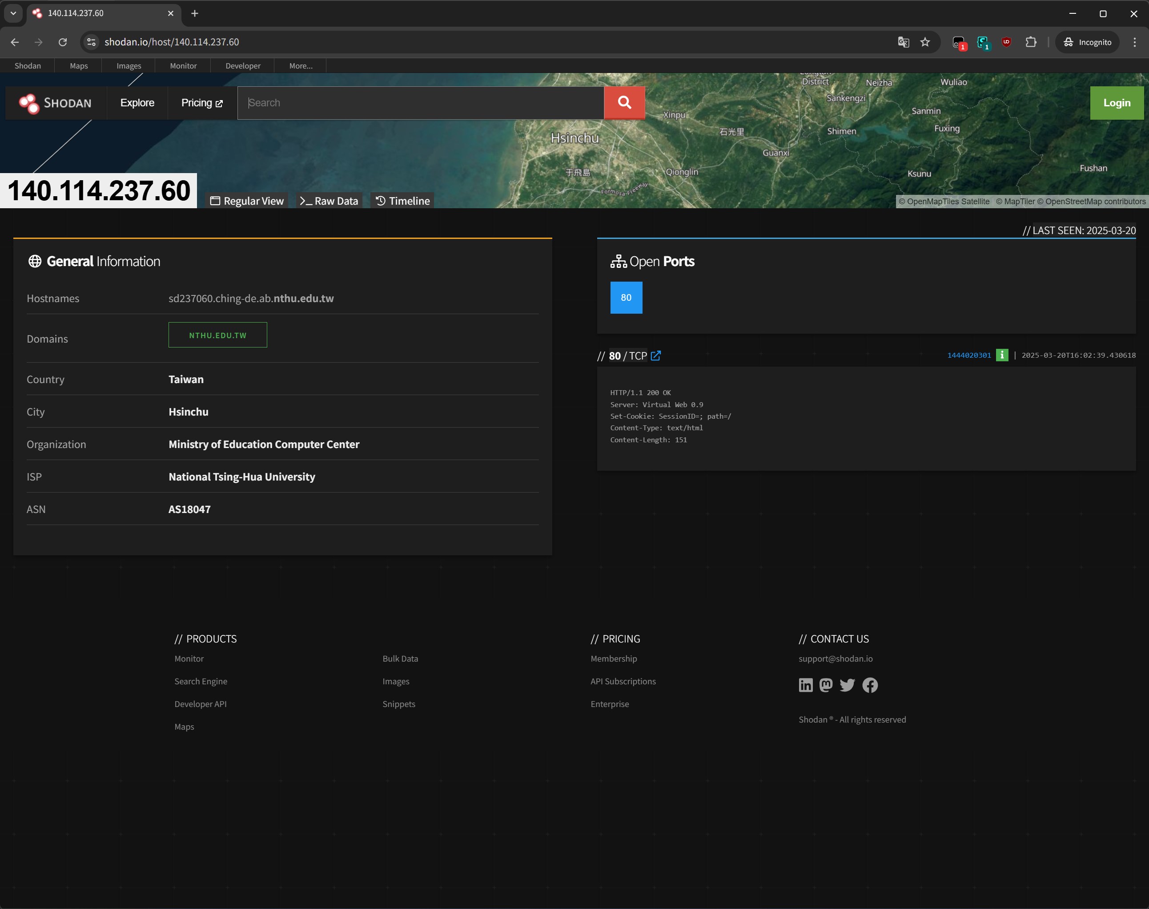The image size is (1149, 909).
Task: Click the red search magnifier button
Action: point(624,103)
